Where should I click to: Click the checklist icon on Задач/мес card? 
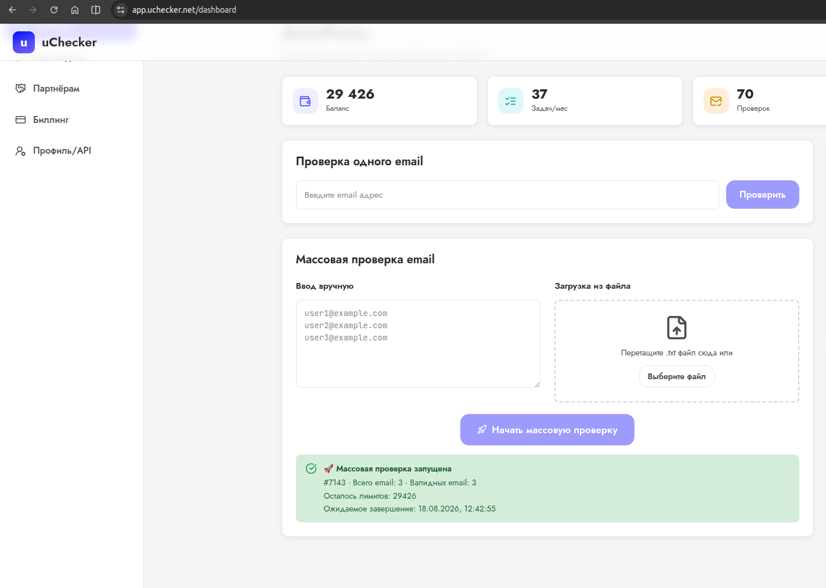pos(511,101)
